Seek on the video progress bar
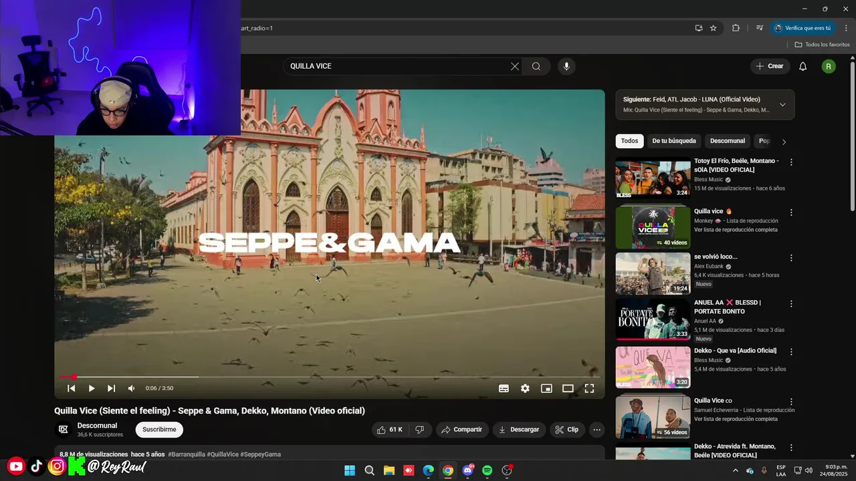Screen dimensions: 856x481 [x=330, y=377]
